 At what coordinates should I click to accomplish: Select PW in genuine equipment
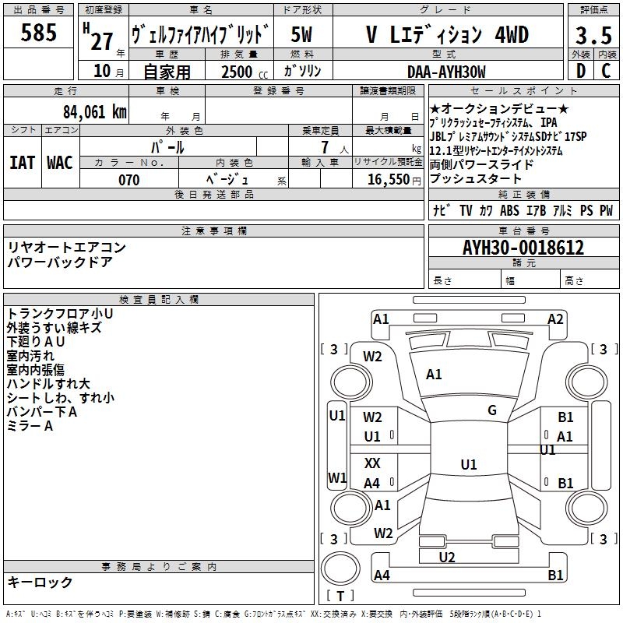607,210
